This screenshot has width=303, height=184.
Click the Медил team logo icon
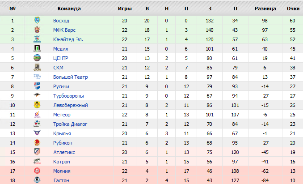click(x=37, y=49)
